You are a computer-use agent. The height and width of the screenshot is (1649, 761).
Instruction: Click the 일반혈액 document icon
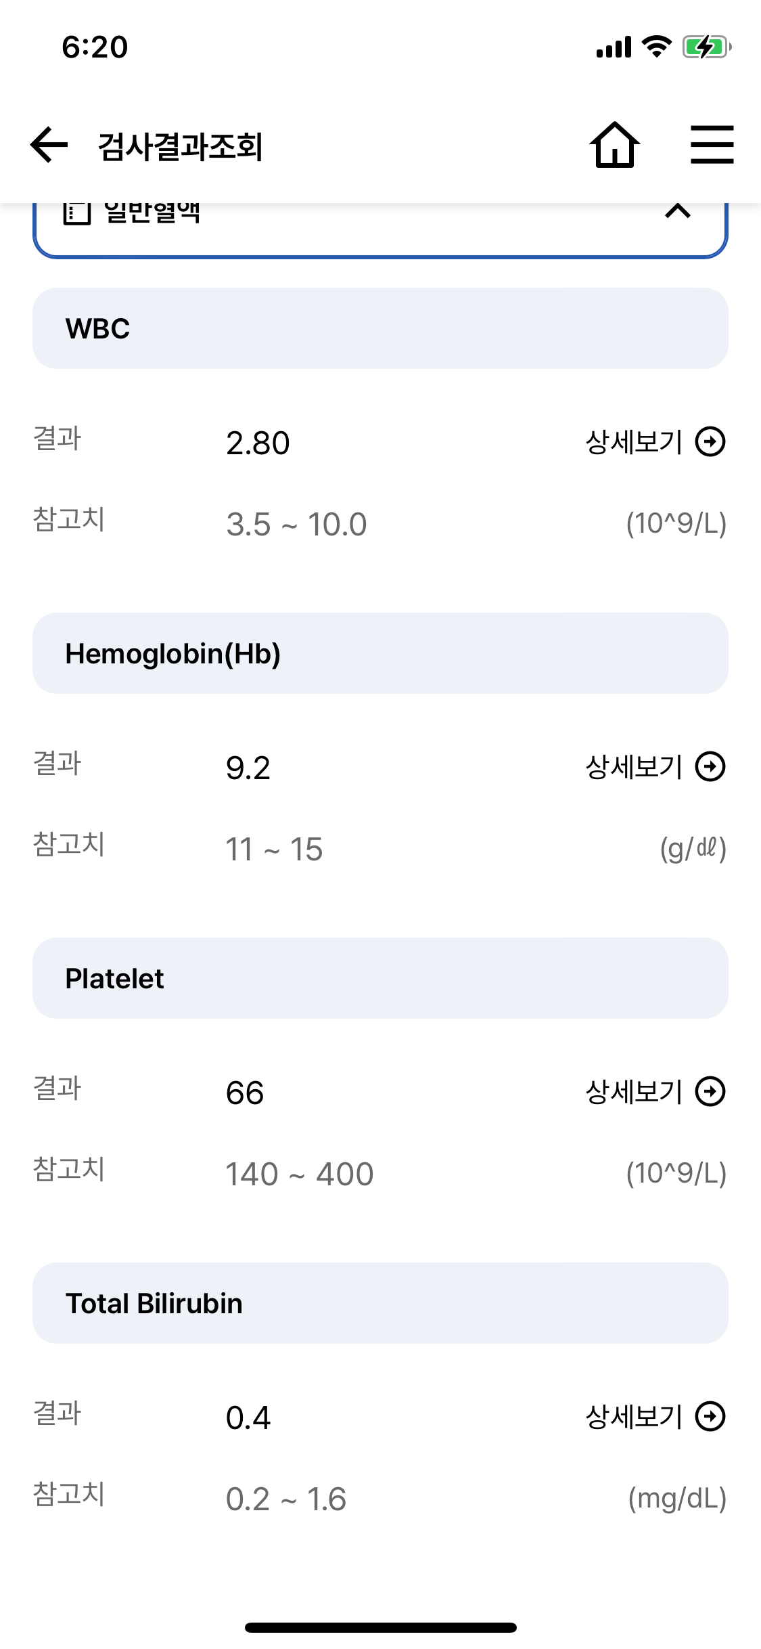click(76, 213)
